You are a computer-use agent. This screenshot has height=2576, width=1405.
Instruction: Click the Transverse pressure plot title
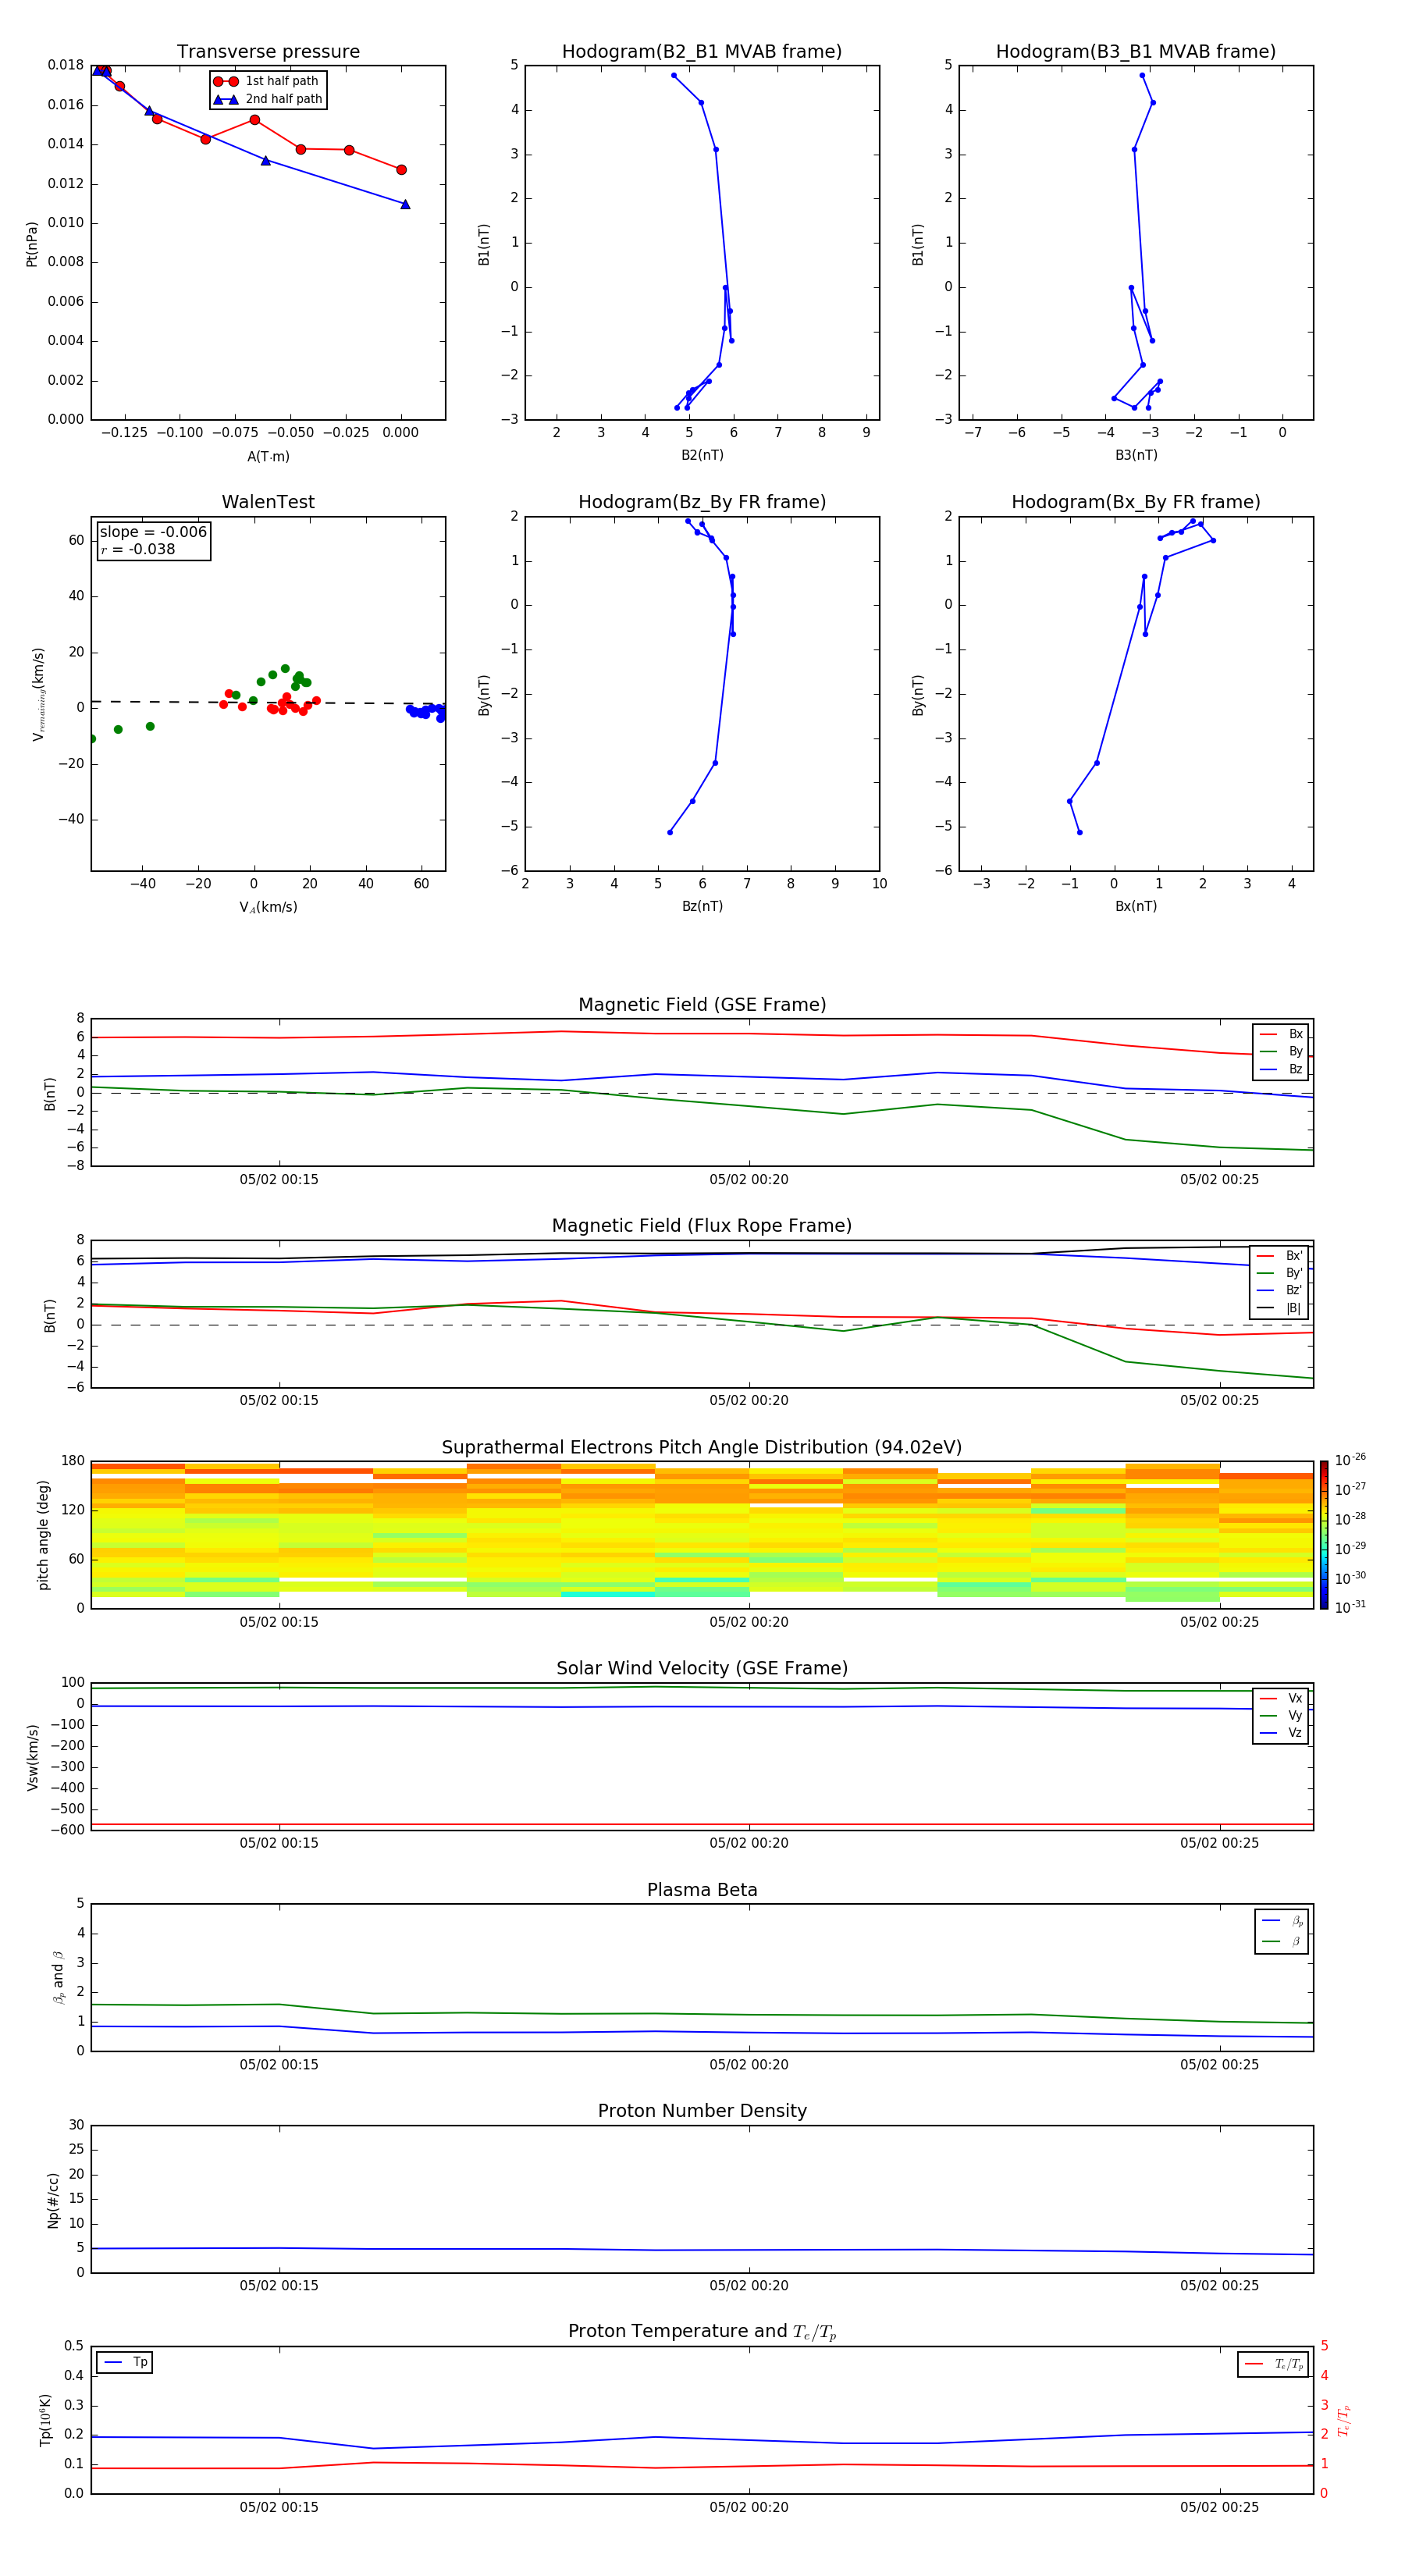click(268, 52)
